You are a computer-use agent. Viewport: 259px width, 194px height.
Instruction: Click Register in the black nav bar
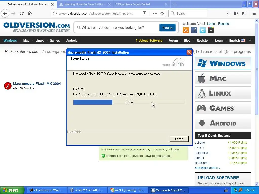pyautogui.click(x=203, y=41)
